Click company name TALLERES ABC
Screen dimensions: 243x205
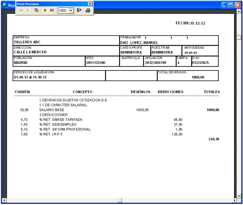click(27, 42)
